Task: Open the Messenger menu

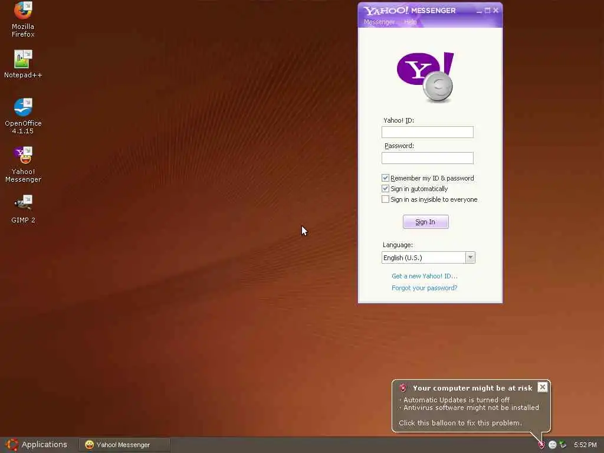Action: click(379, 22)
